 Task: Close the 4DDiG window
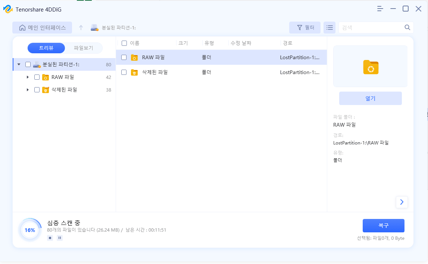(418, 9)
